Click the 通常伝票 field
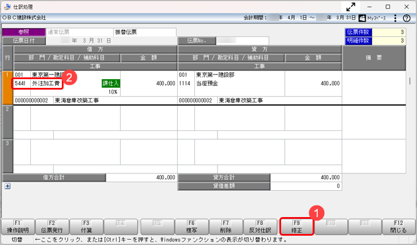The width and height of the screenshot is (417, 245). click(x=79, y=32)
